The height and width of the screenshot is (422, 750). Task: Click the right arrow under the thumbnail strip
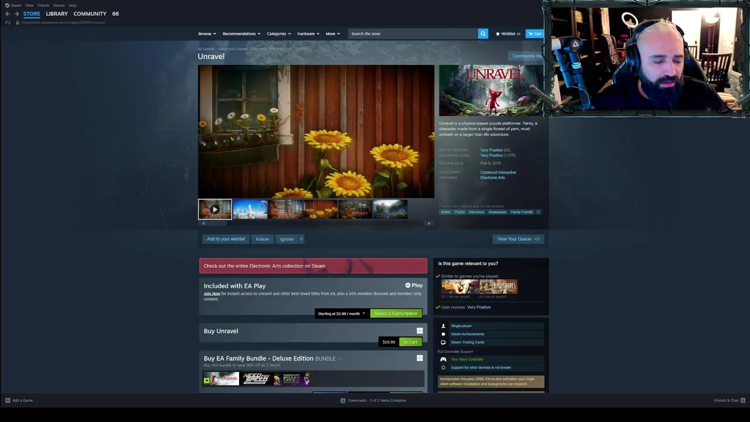(x=428, y=223)
